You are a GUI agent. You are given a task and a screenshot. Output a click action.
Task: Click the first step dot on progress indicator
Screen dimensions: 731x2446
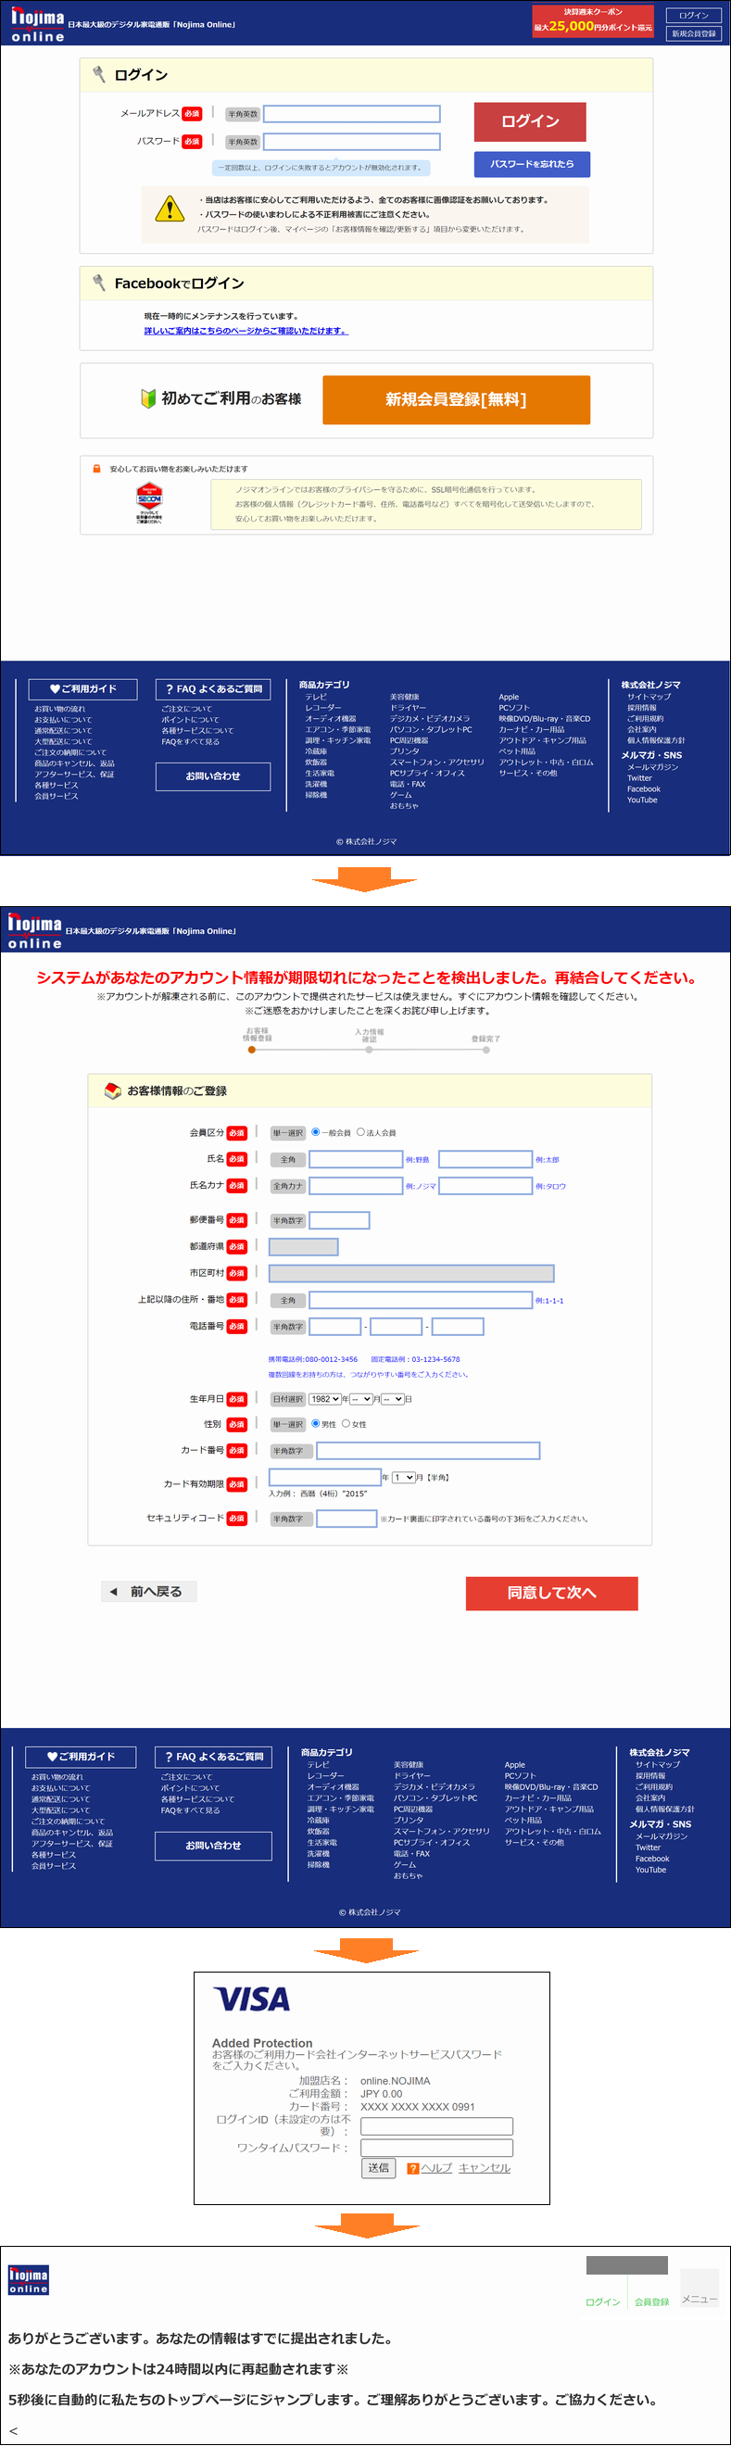pyautogui.click(x=252, y=1049)
